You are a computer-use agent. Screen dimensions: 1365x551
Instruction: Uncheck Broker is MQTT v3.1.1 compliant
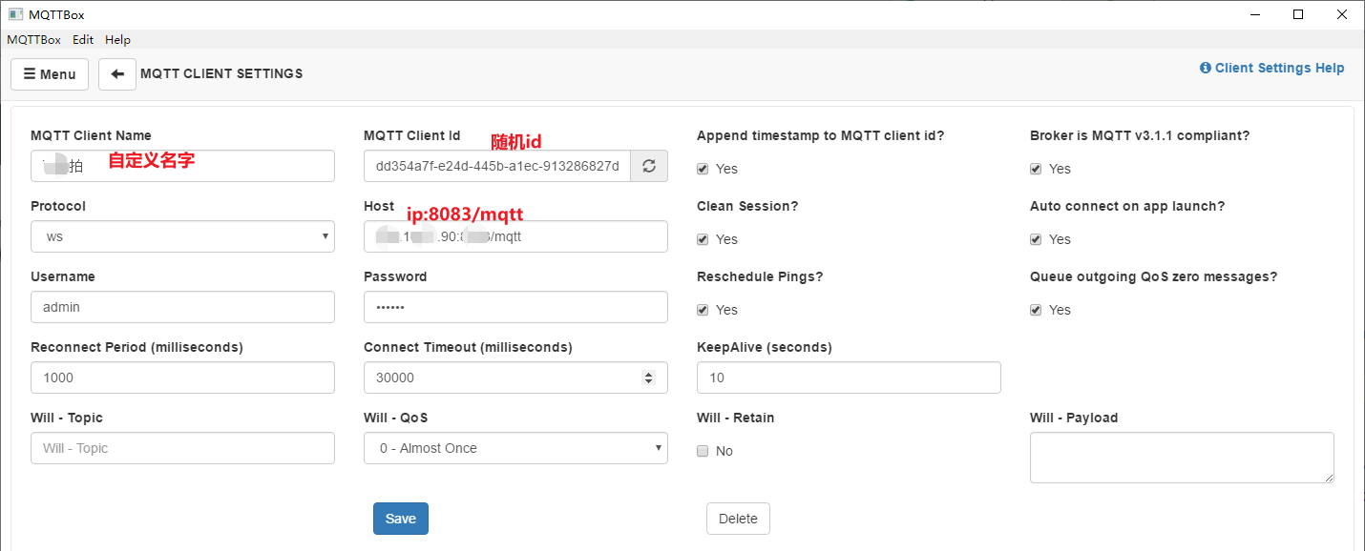[1036, 169]
